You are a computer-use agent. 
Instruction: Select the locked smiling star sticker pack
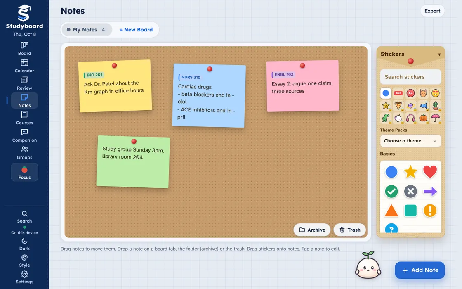point(386,106)
